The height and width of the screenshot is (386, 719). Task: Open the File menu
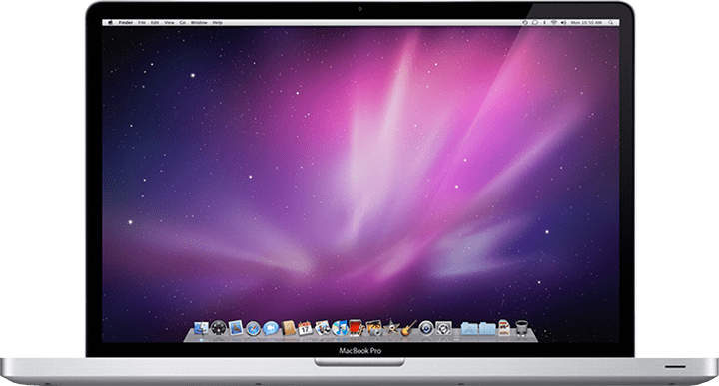coord(142,22)
